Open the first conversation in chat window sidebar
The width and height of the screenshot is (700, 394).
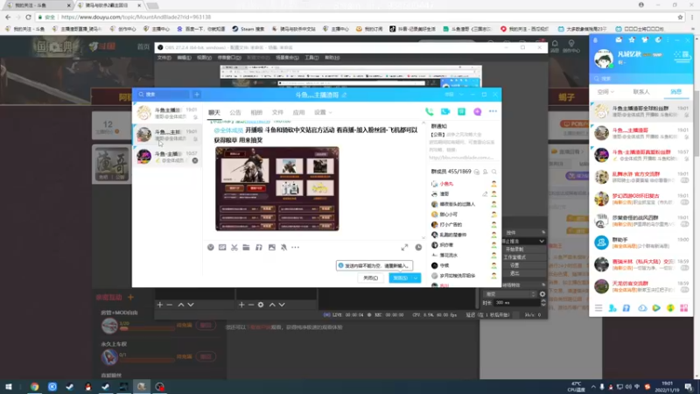click(167, 113)
